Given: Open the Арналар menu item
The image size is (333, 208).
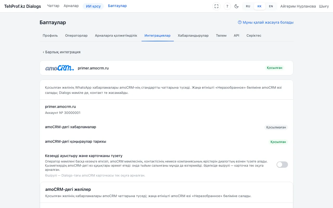Looking at the screenshot, I should click(71, 6).
